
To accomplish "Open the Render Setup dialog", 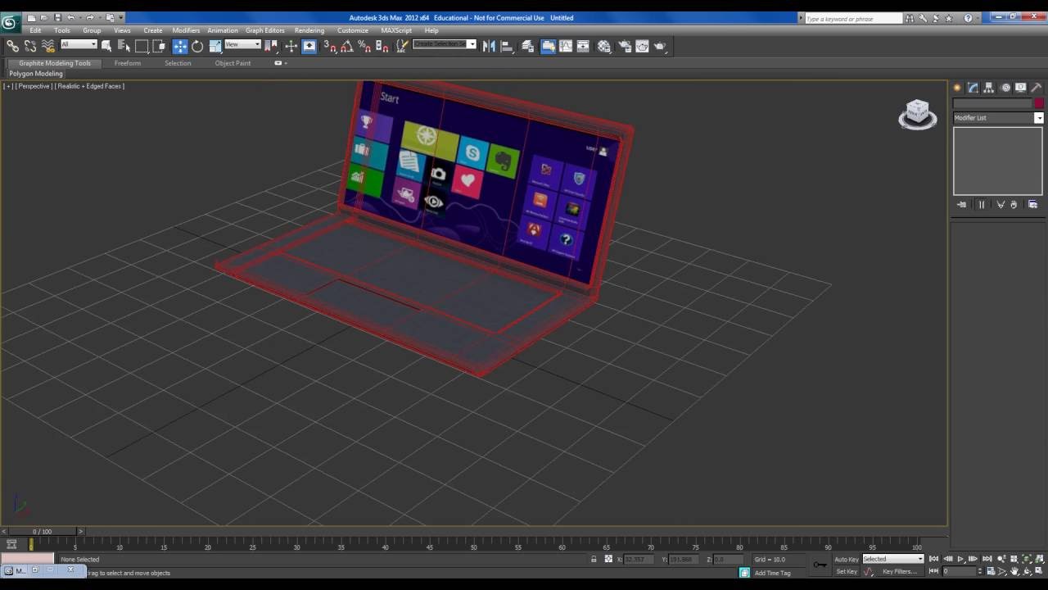I will coord(625,47).
